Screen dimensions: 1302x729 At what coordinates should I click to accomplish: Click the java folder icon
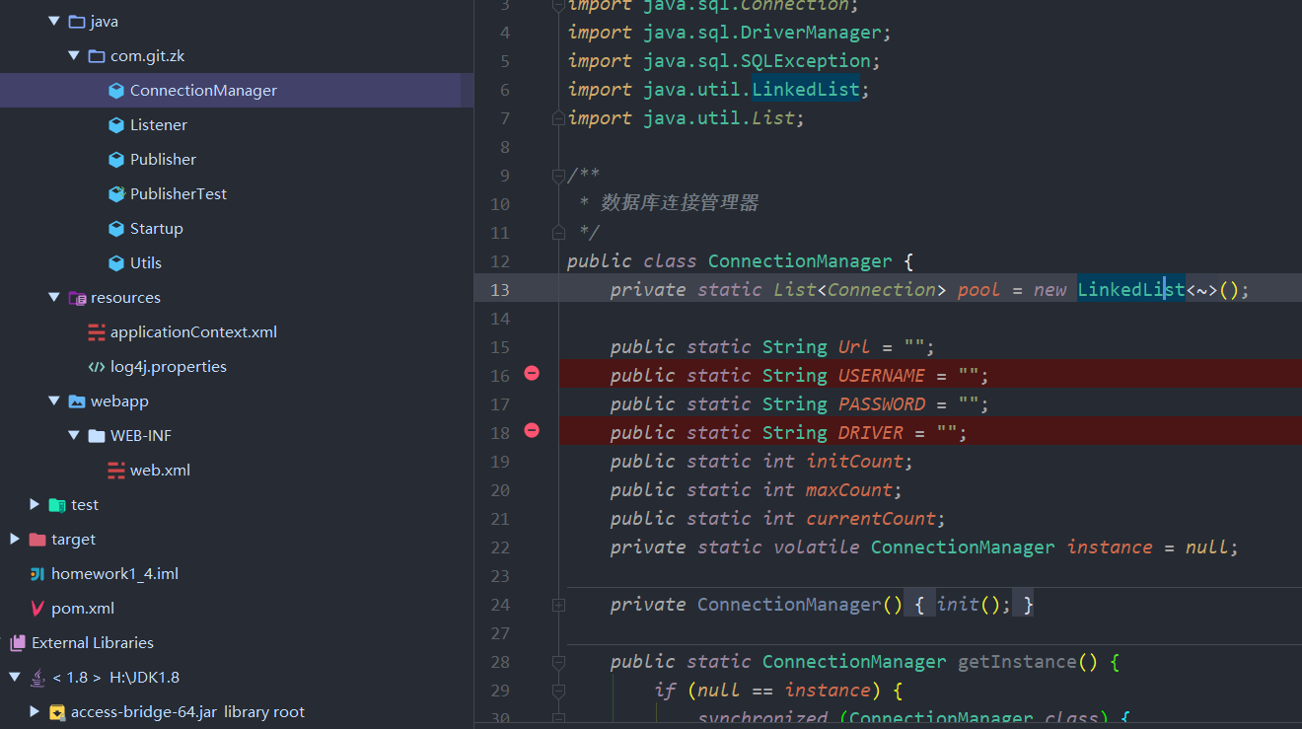click(77, 21)
